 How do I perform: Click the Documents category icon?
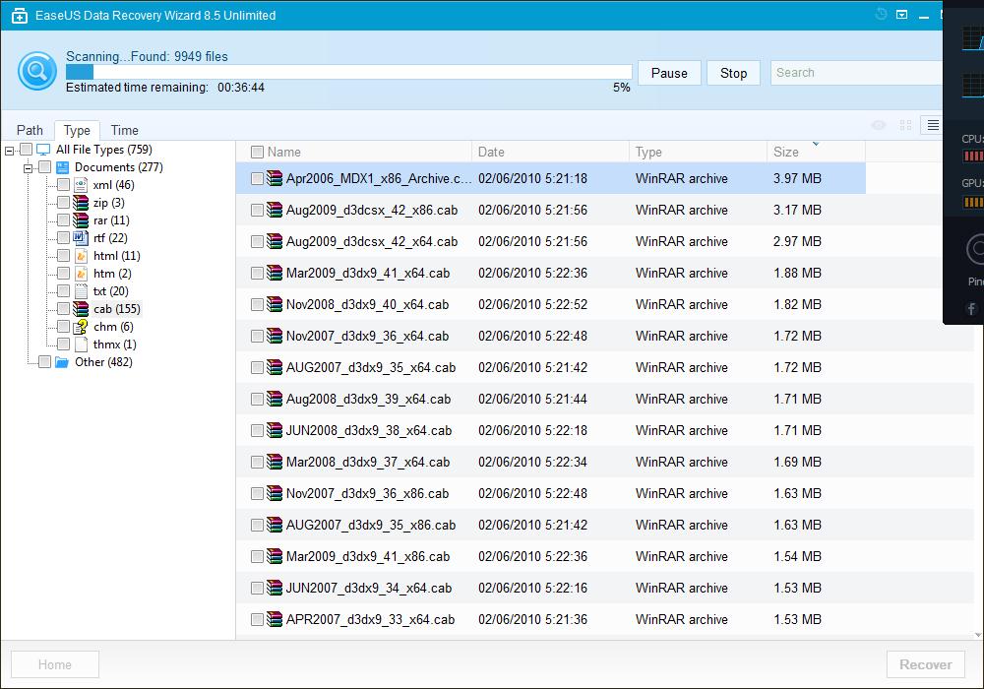[62, 167]
